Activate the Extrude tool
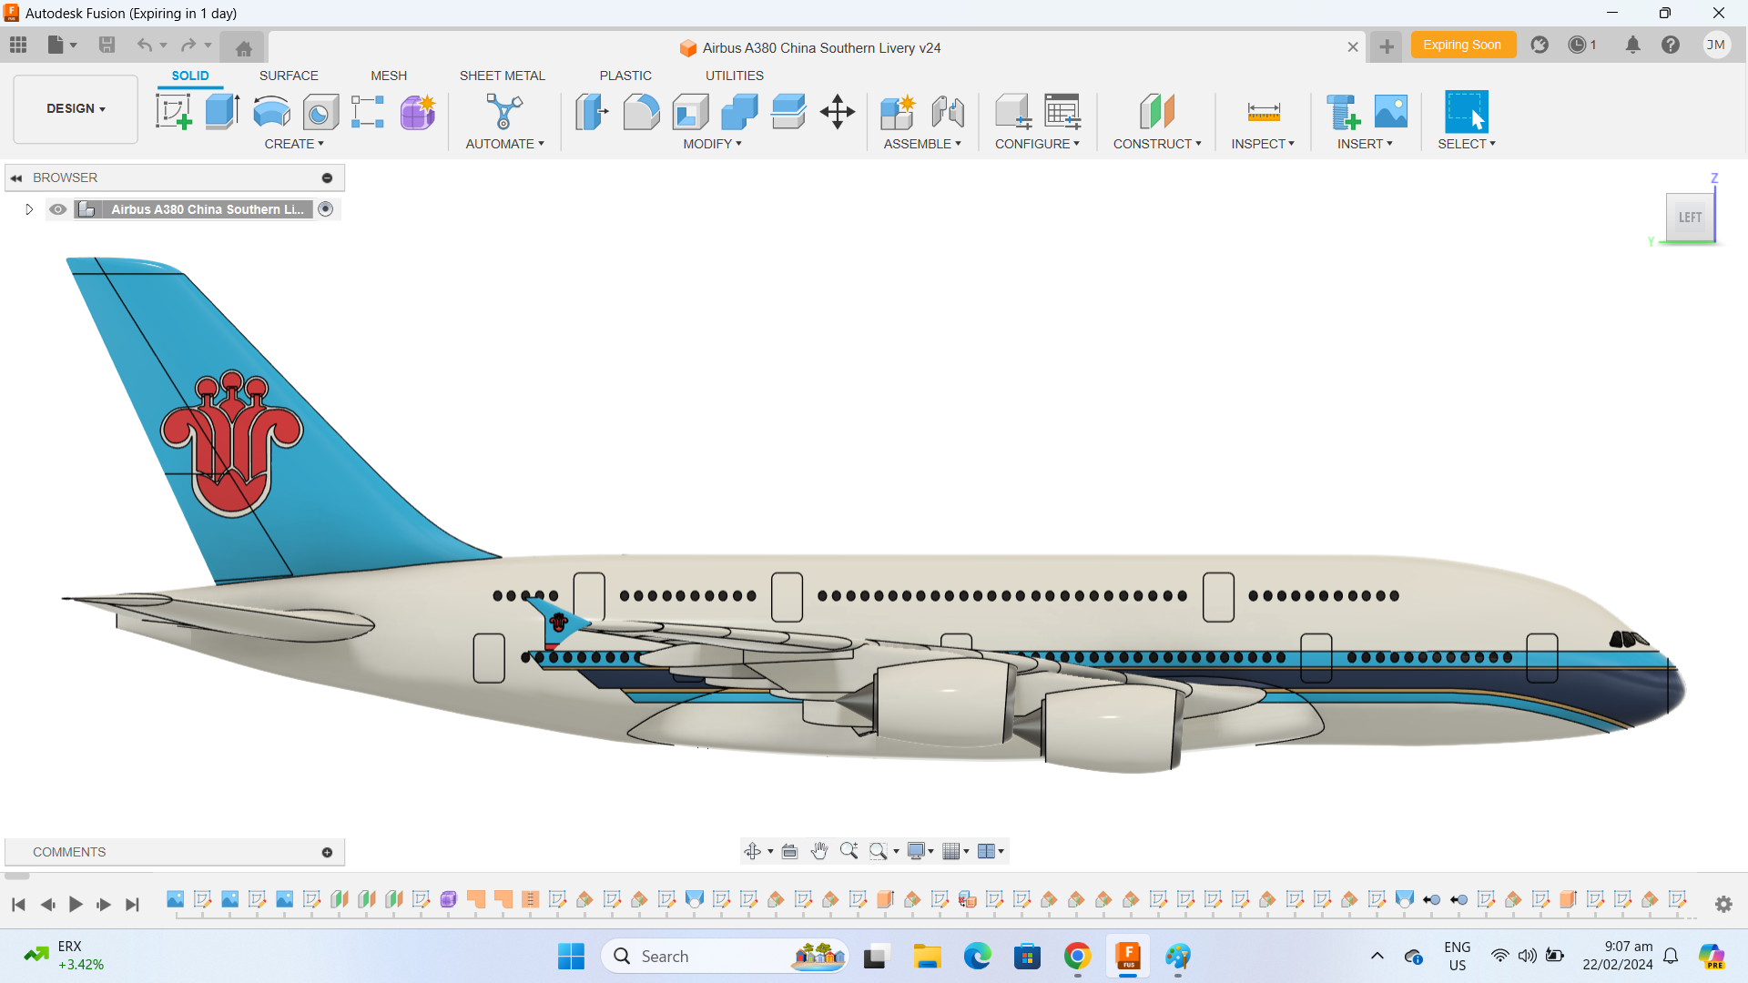This screenshot has width=1748, height=983. coord(221,110)
